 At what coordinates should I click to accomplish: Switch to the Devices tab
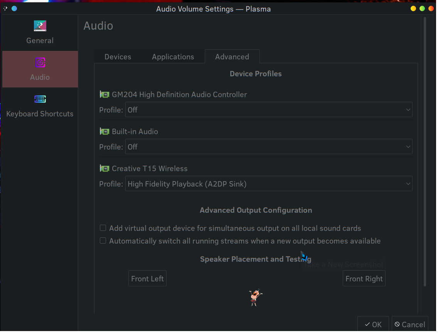click(x=118, y=57)
